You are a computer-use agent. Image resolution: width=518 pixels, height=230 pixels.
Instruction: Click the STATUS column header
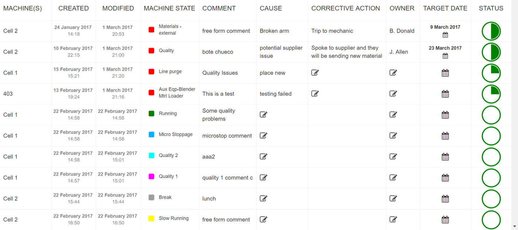coord(491,8)
